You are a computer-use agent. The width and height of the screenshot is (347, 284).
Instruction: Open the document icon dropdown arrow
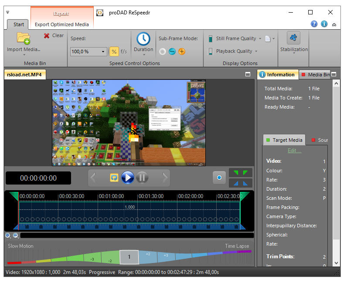pos(273,39)
